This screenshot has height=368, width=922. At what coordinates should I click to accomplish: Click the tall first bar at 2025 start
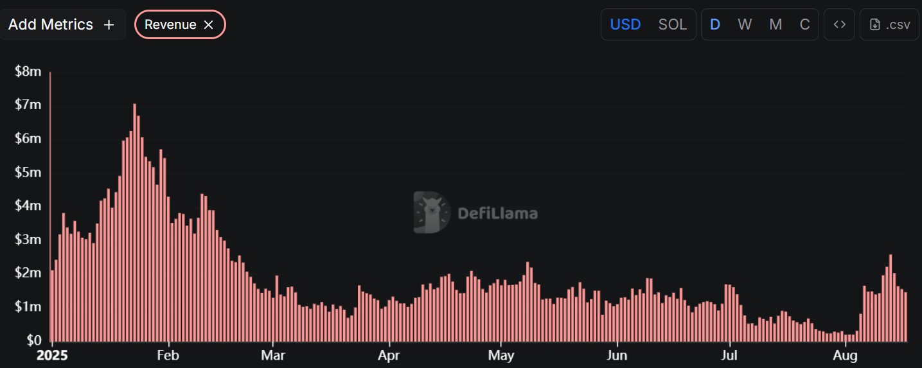pyautogui.click(x=50, y=206)
